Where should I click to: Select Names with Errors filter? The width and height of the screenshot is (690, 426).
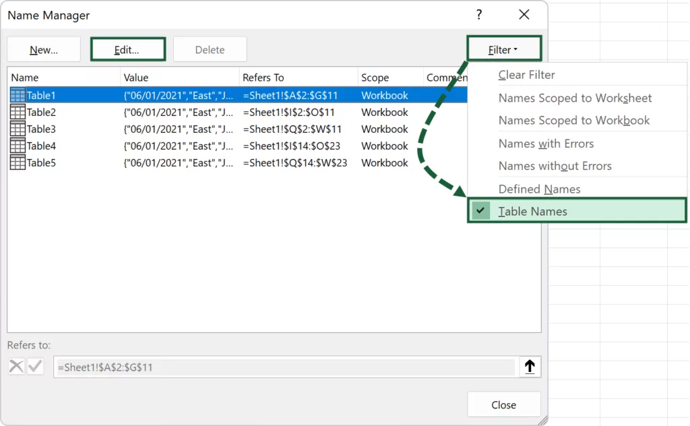pos(546,144)
